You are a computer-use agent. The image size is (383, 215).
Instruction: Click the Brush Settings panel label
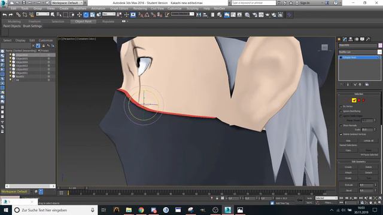32,26
